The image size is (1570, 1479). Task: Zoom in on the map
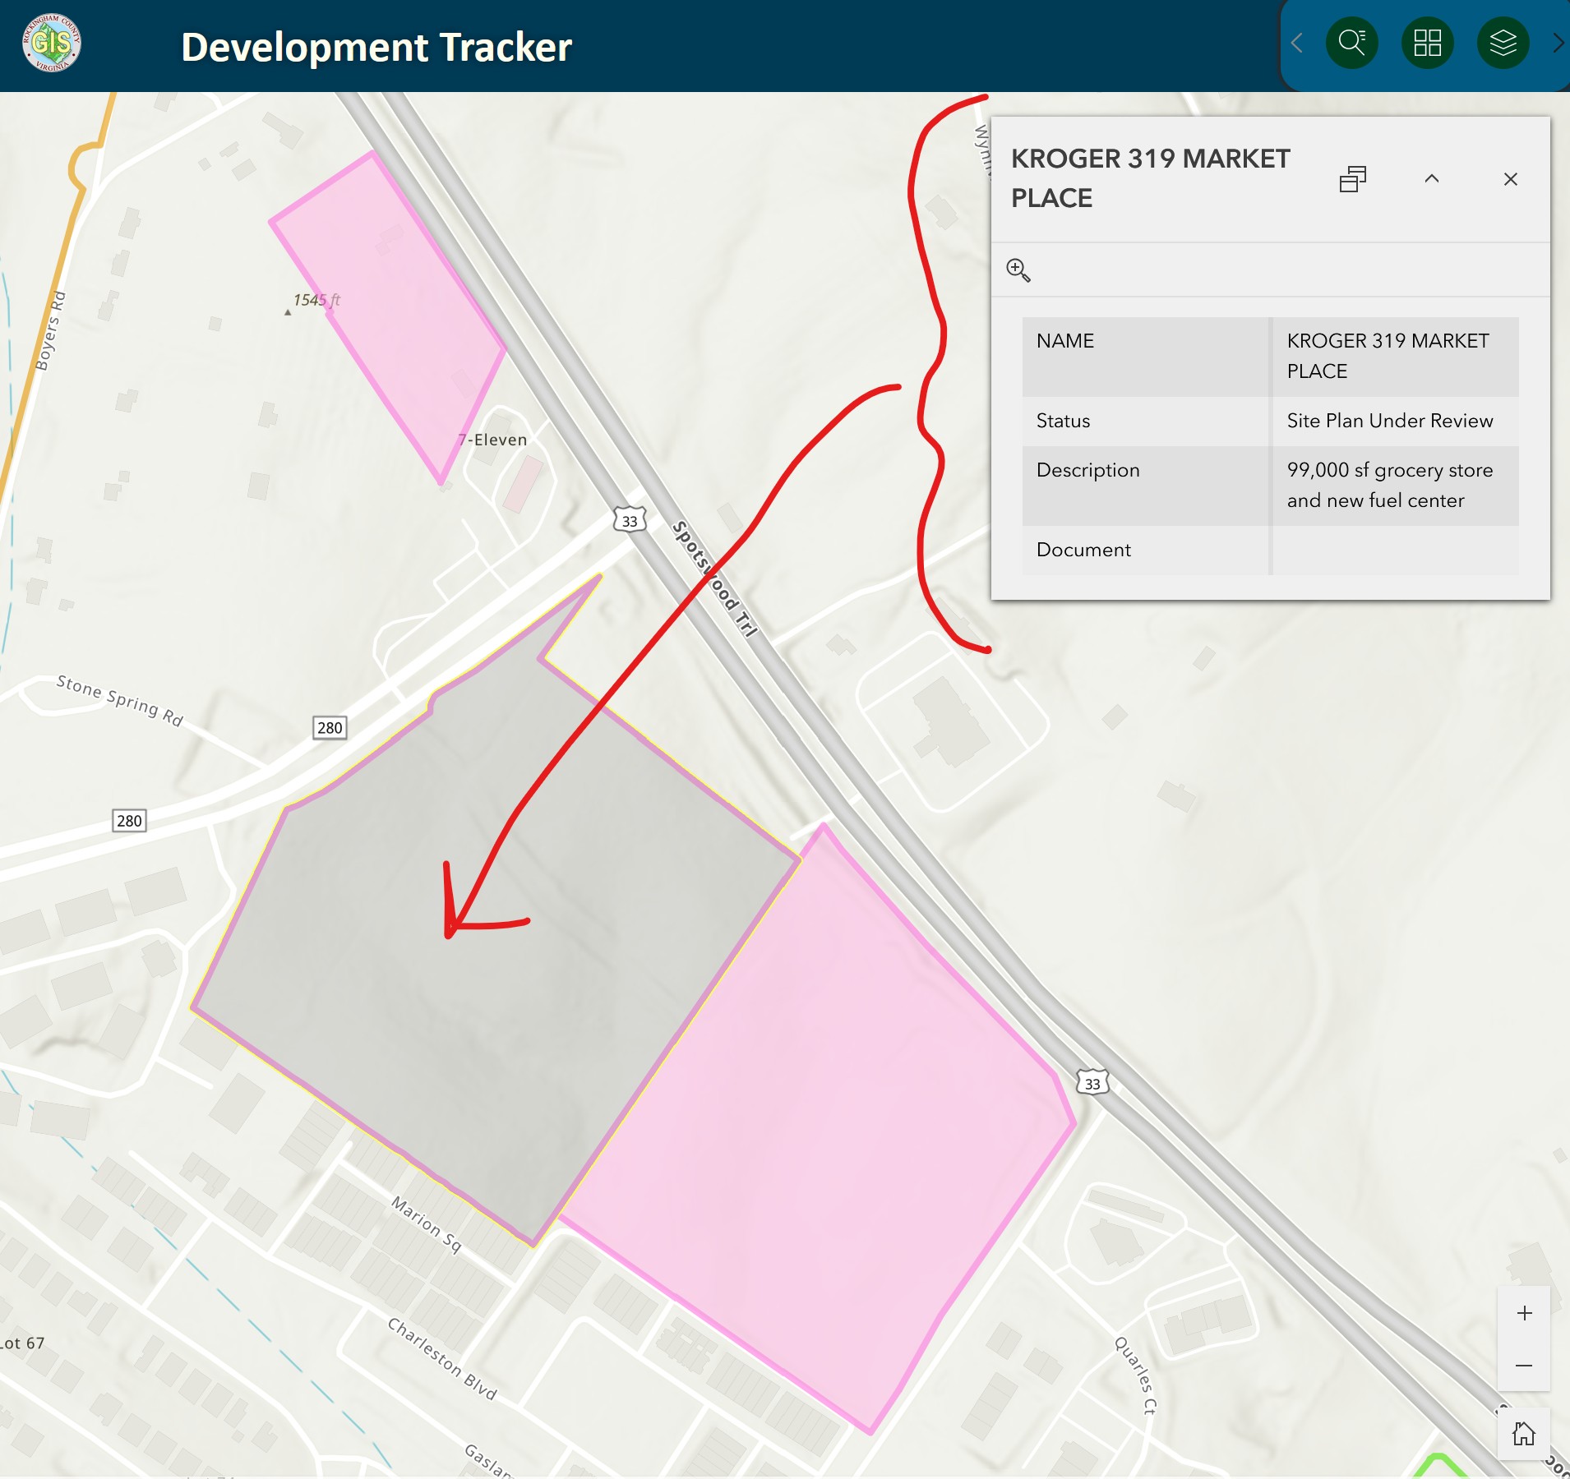(1524, 1313)
